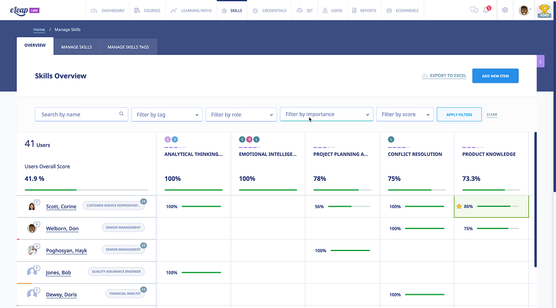This screenshot has width=556, height=308.
Task: Open the chat messages icon
Action: coord(474,10)
